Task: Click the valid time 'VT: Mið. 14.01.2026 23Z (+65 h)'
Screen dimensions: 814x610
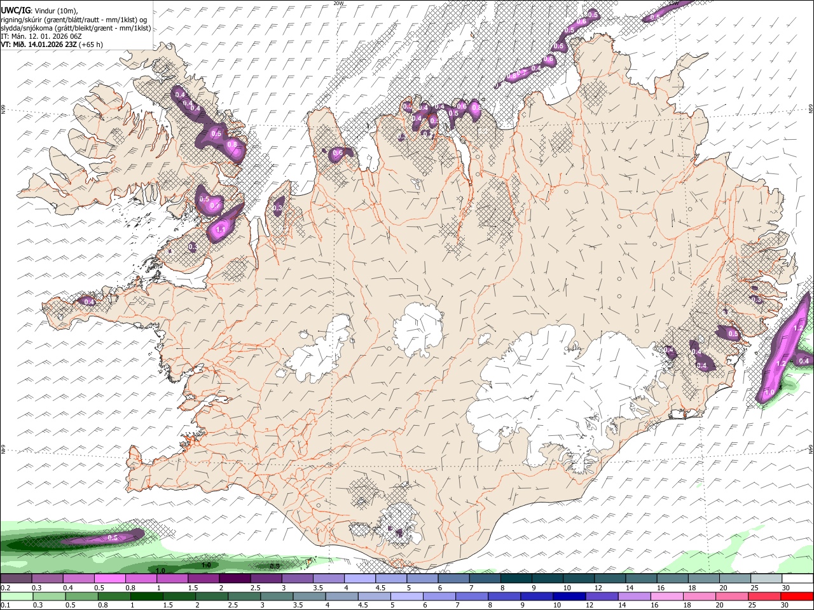Action: (52, 44)
